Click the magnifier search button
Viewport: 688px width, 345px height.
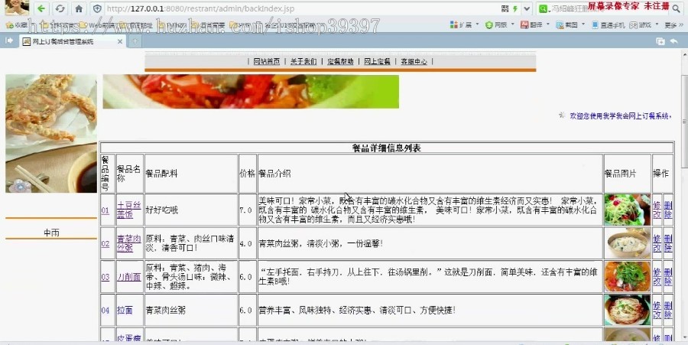tap(677, 8)
